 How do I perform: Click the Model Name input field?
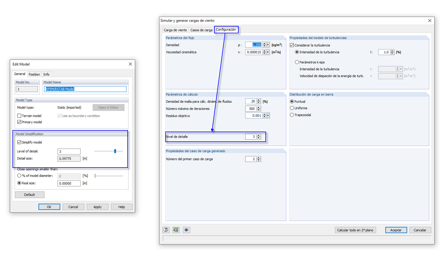pos(85,89)
